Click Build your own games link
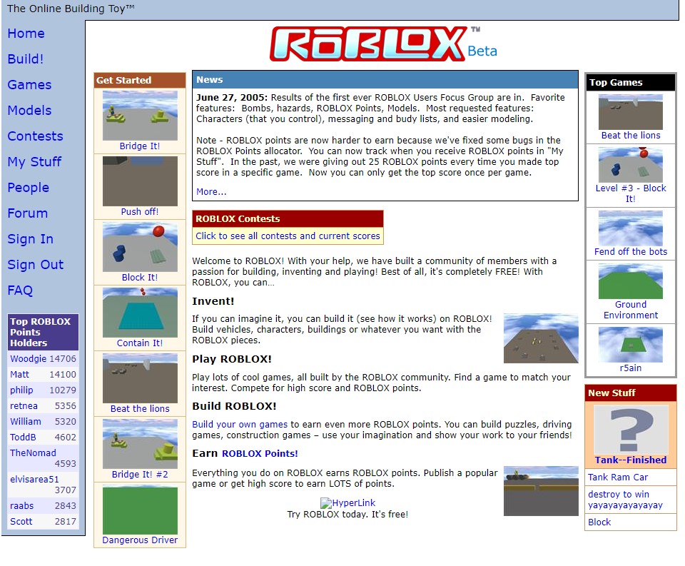Viewport: 685px width, 566px height. 240,425
